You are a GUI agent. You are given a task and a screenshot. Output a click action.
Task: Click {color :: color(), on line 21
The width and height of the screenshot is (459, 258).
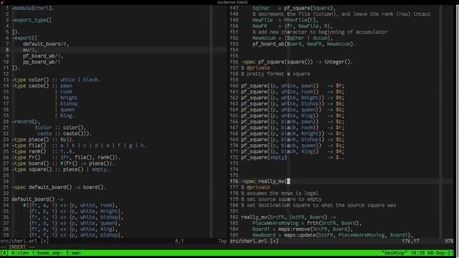click(60, 128)
